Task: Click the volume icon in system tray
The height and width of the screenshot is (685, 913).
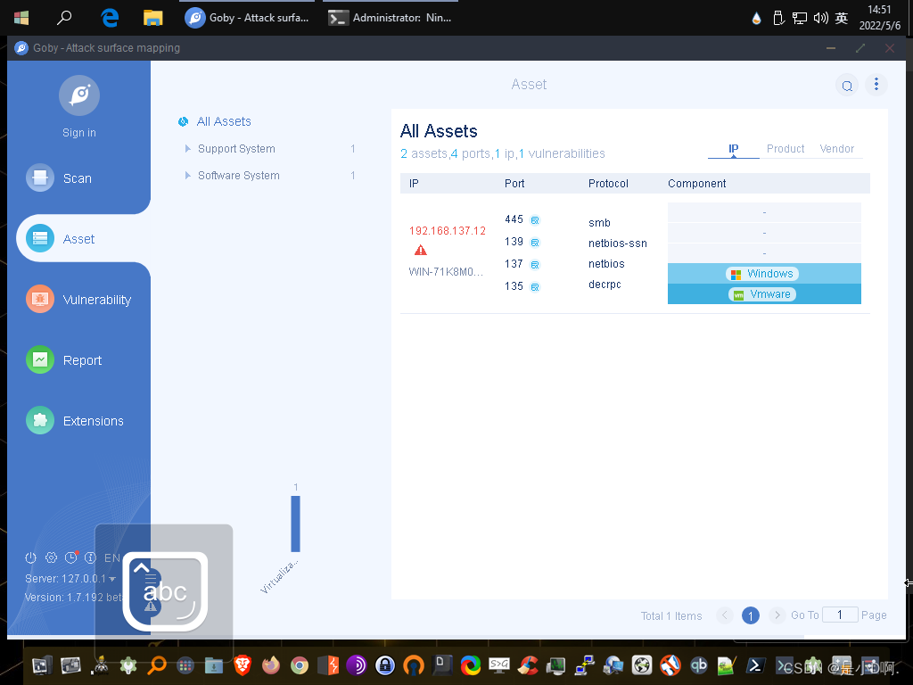Action: tap(820, 18)
